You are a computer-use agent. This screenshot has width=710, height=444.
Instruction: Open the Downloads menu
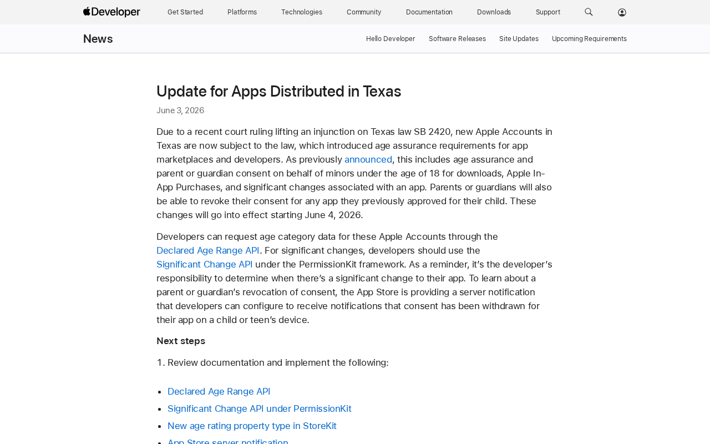pyautogui.click(x=494, y=12)
